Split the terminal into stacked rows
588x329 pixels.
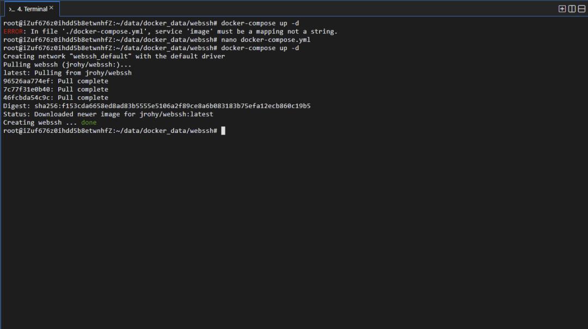click(x=581, y=9)
